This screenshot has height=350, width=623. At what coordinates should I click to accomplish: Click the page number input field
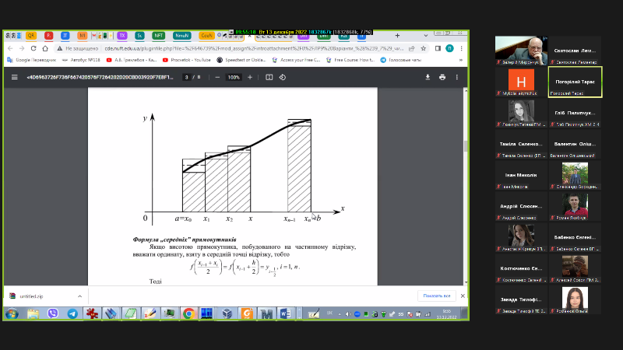(187, 78)
